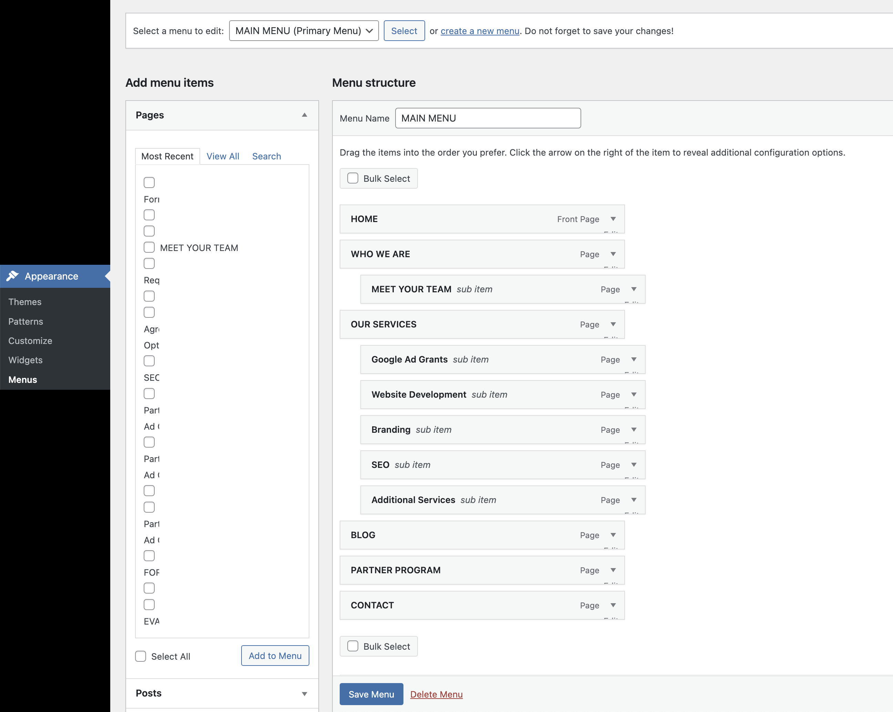Expand MEET YOUR TEAM sub item arrow
The height and width of the screenshot is (712, 893).
(634, 289)
